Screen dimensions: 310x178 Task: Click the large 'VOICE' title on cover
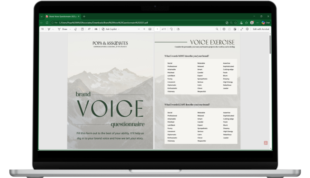(x=110, y=109)
